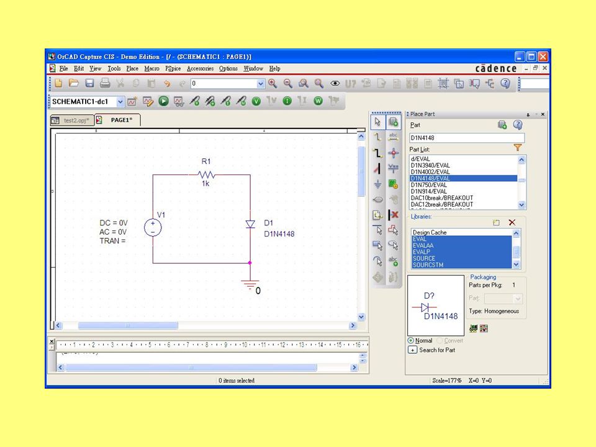Click the Zoom to Area magnifier icon
This screenshot has height=447, width=596.
304,83
